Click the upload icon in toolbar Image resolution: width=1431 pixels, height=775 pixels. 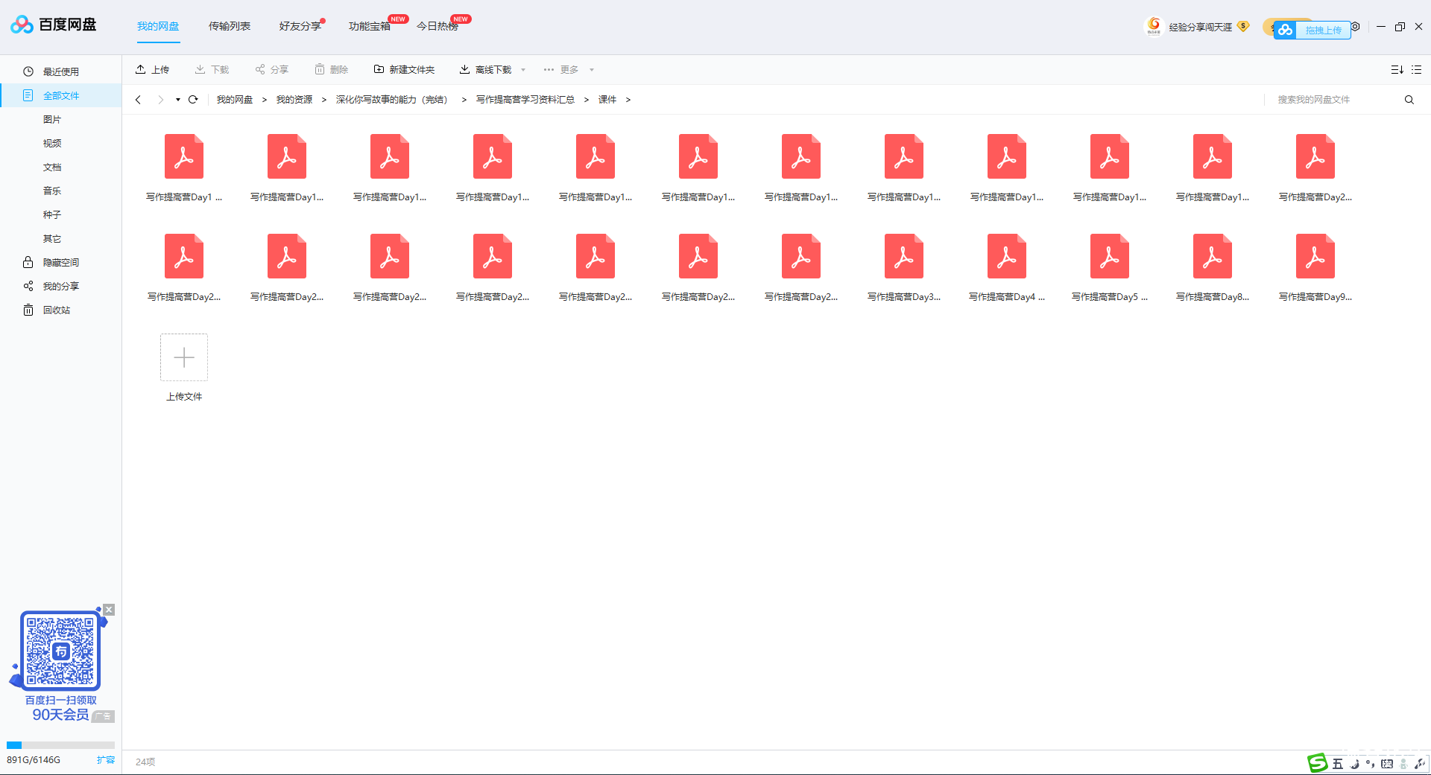pyautogui.click(x=141, y=69)
